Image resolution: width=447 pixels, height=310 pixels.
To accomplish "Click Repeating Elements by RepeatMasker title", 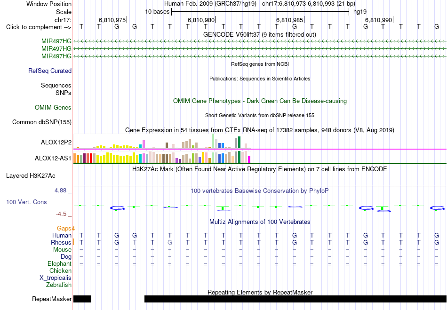I will click(x=260, y=292).
